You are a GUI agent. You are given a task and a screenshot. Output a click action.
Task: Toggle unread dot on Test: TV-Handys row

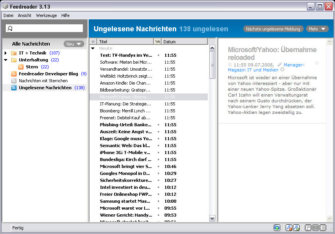(x=158, y=55)
